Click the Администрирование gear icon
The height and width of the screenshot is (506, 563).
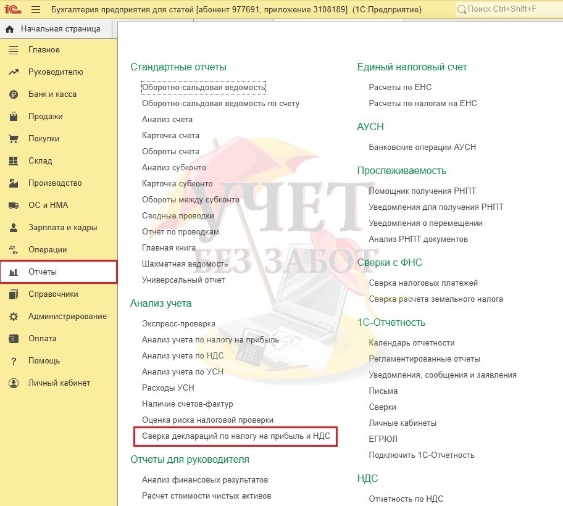click(x=14, y=317)
